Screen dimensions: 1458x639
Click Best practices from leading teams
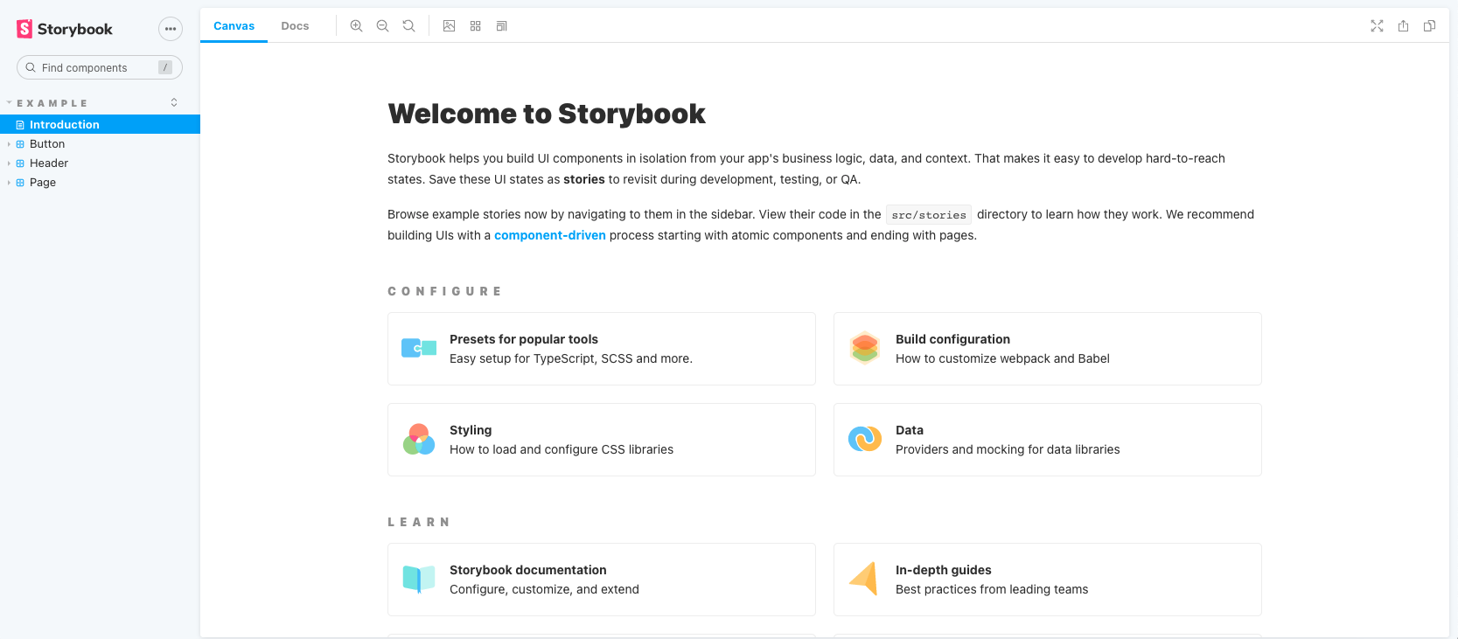point(992,589)
